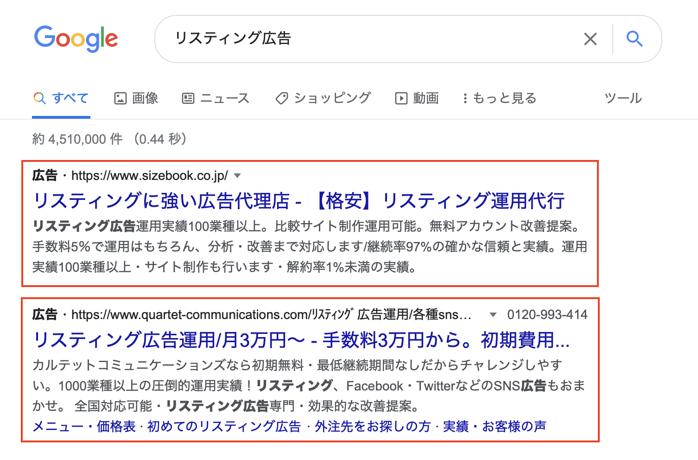Expand the dropdown arrow next to quartet-communications URL
The height and width of the screenshot is (460, 698).
[x=493, y=315]
